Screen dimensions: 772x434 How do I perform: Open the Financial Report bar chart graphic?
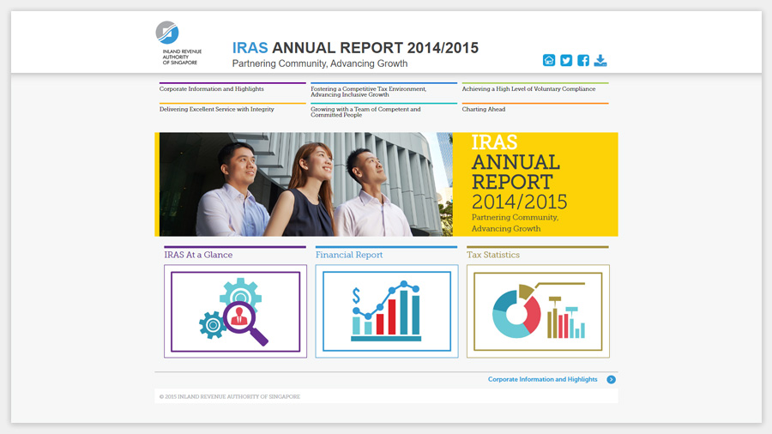387,311
